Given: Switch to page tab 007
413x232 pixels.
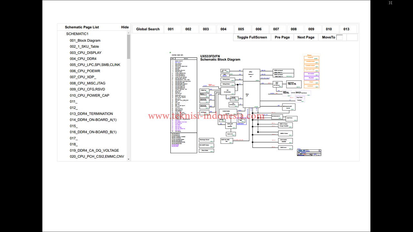Looking at the screenshot, I should 276,29.
